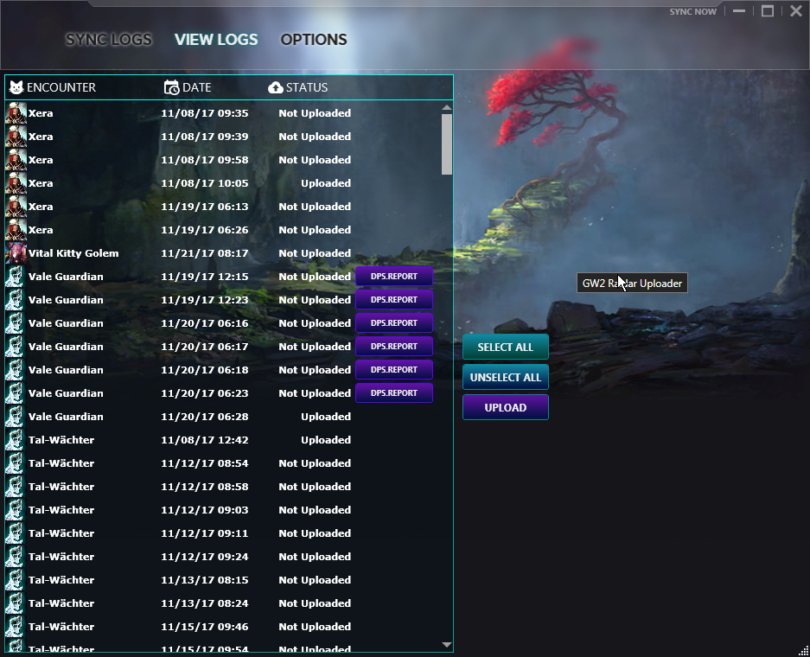Click Vale Guardian icon for 11/19/17 12:15
The image size is (810, 657).
click(x=16, y=277)
